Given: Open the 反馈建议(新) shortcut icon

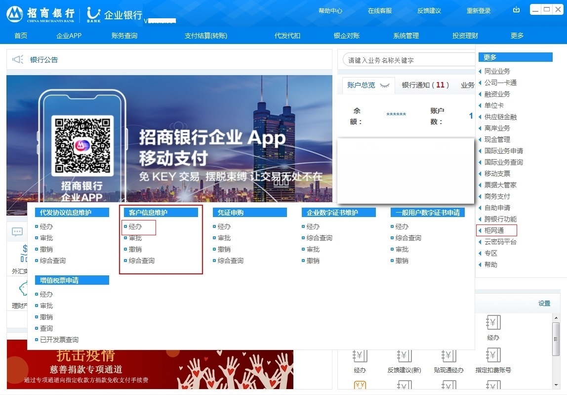Looking at the screenshot, I should coord(404,356).
